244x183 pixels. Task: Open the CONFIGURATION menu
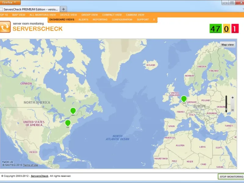click(122, 20)
